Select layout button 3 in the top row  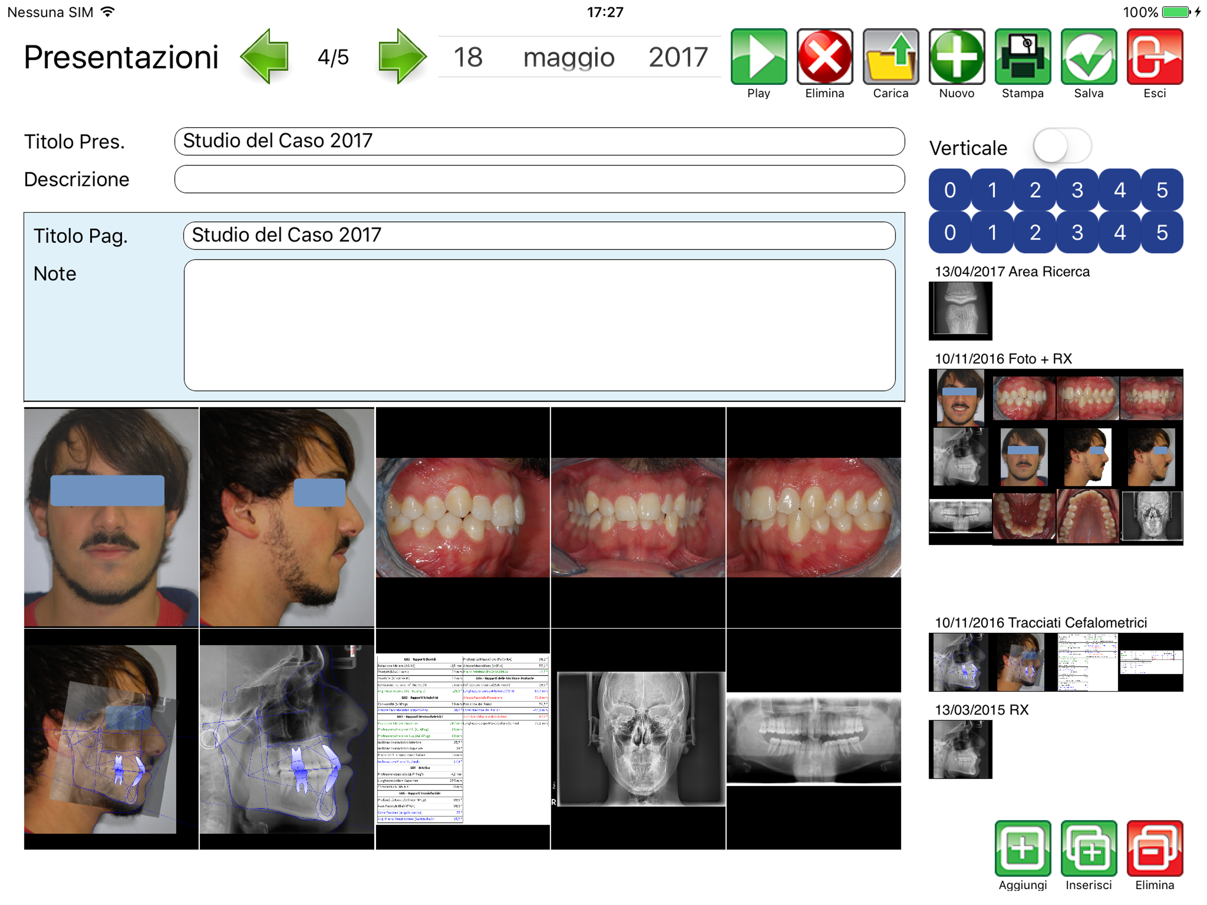(1077, 190)
